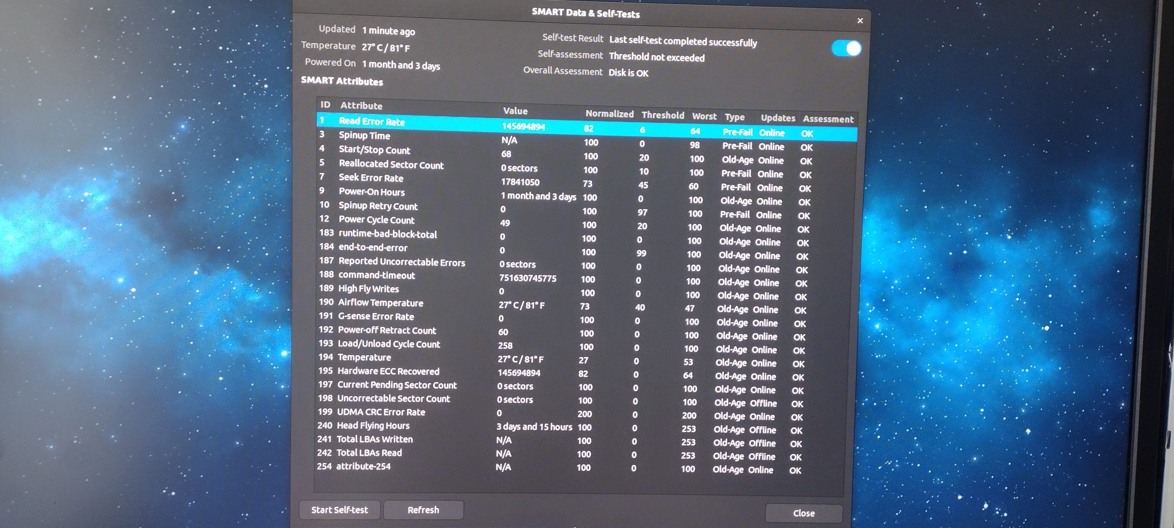
Task: Click the Start Self-test button
Action: pos(339,510)
